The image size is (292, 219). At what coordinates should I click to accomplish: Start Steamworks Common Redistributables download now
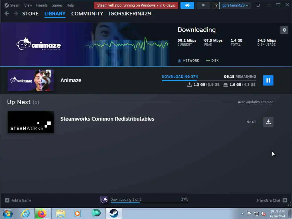[x=268, y=122]
